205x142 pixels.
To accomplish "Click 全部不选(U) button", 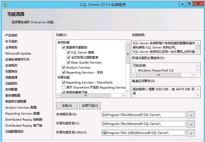I will [x=90, y=105].
